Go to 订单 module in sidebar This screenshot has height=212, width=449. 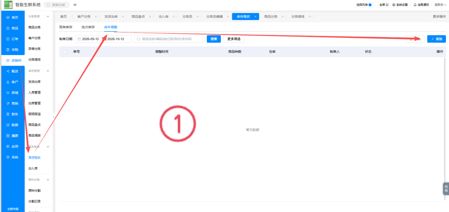point(12,39)
